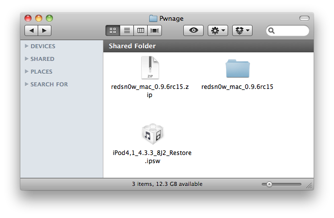Click the Spotlight search field

289,31
